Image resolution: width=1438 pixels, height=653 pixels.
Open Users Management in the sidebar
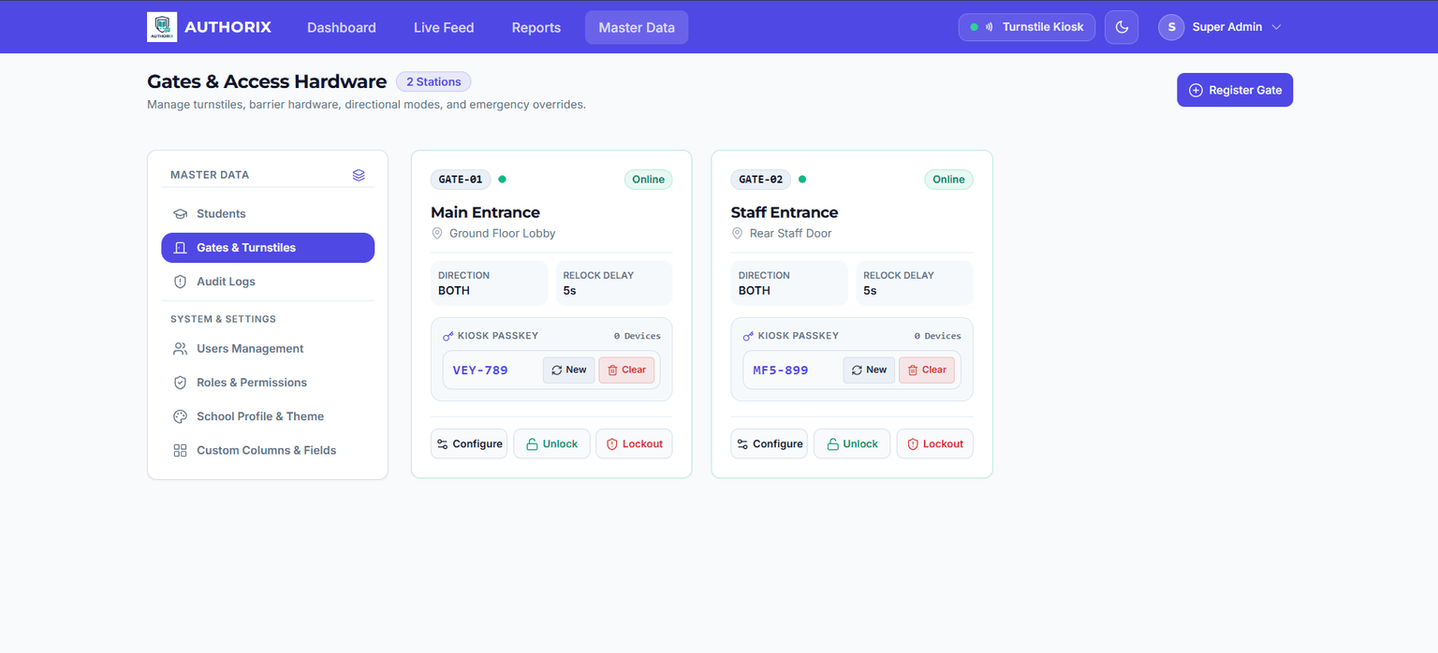point(268,349)
